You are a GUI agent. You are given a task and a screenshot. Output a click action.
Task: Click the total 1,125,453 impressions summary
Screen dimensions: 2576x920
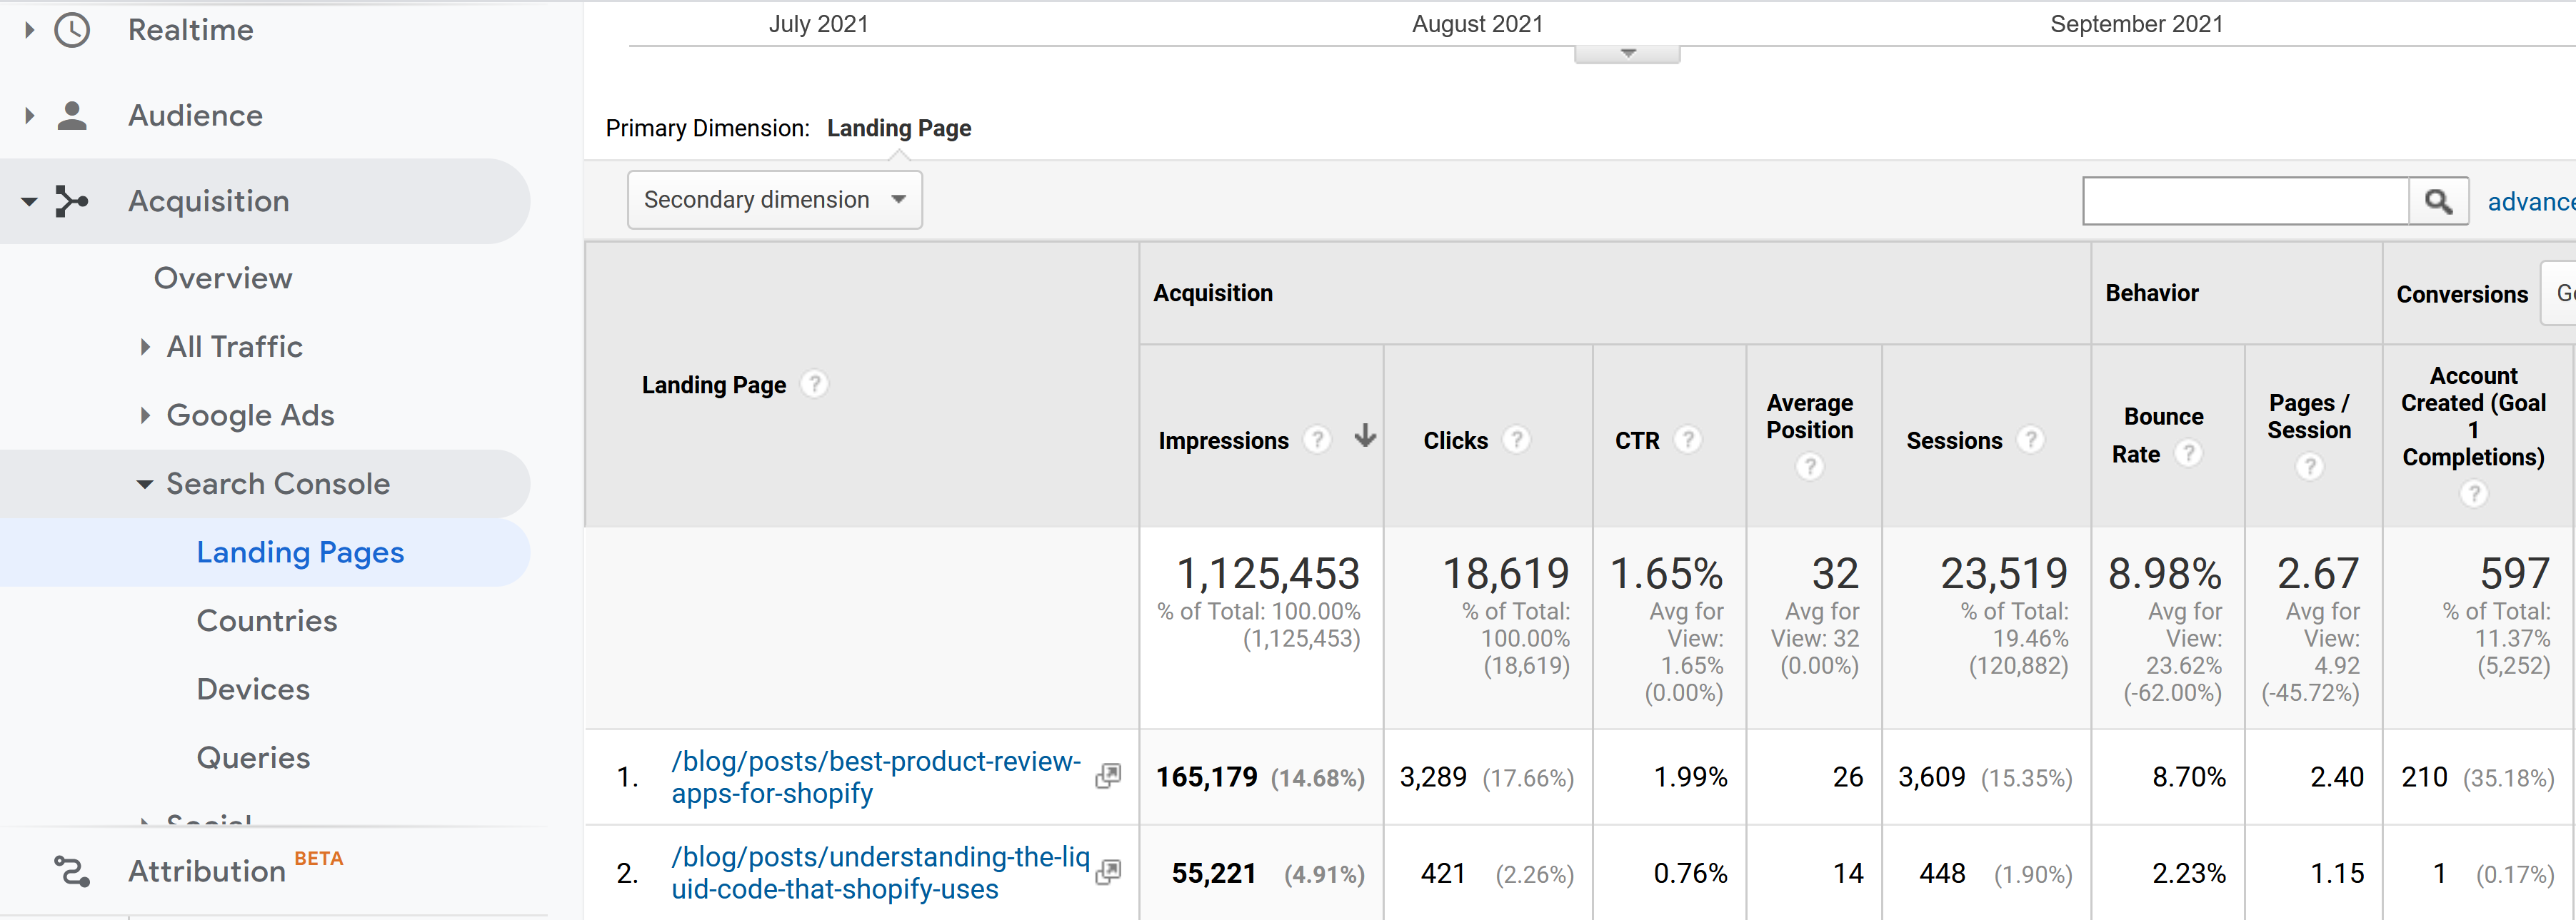coord(1268,573)
